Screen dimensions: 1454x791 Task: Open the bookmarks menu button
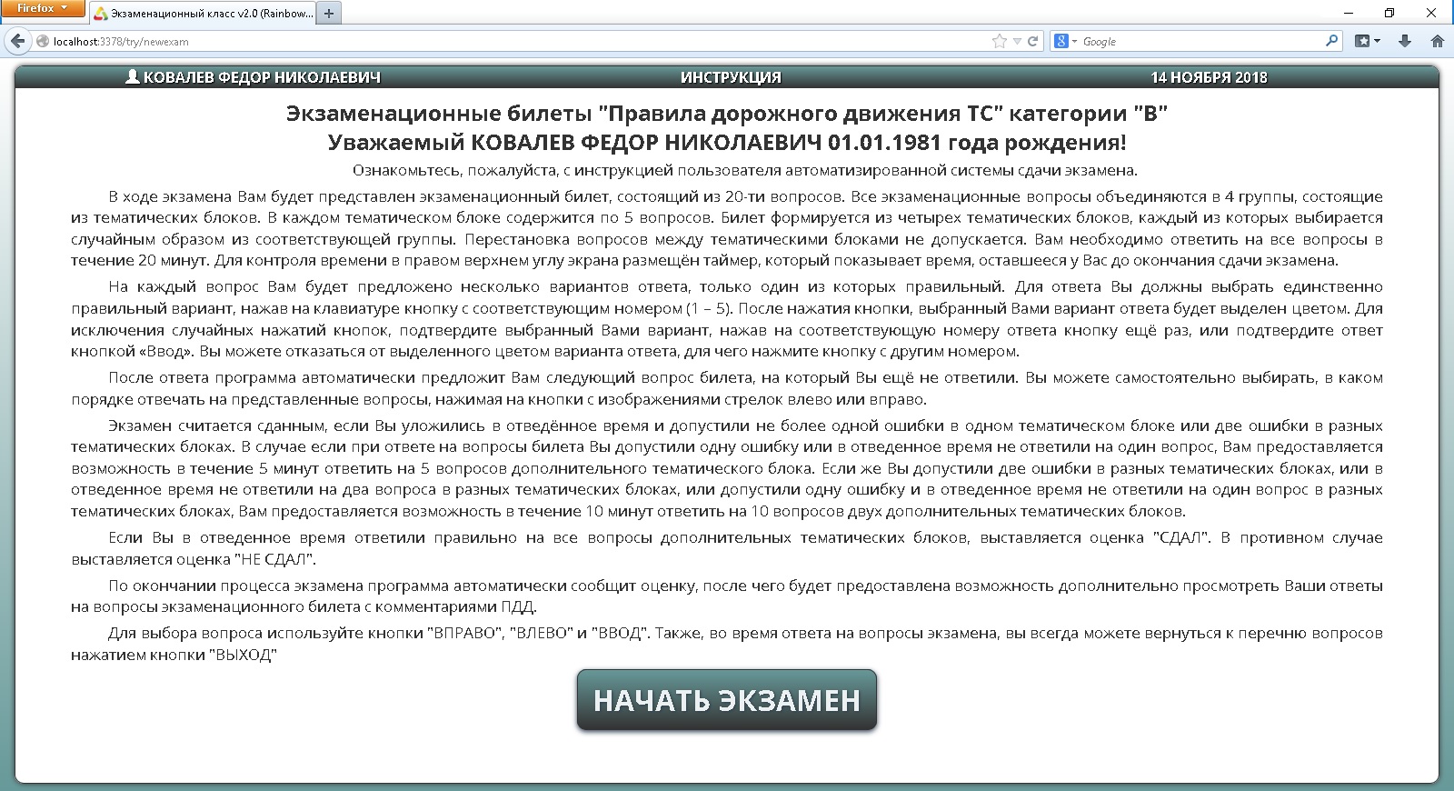[1368, 41]
